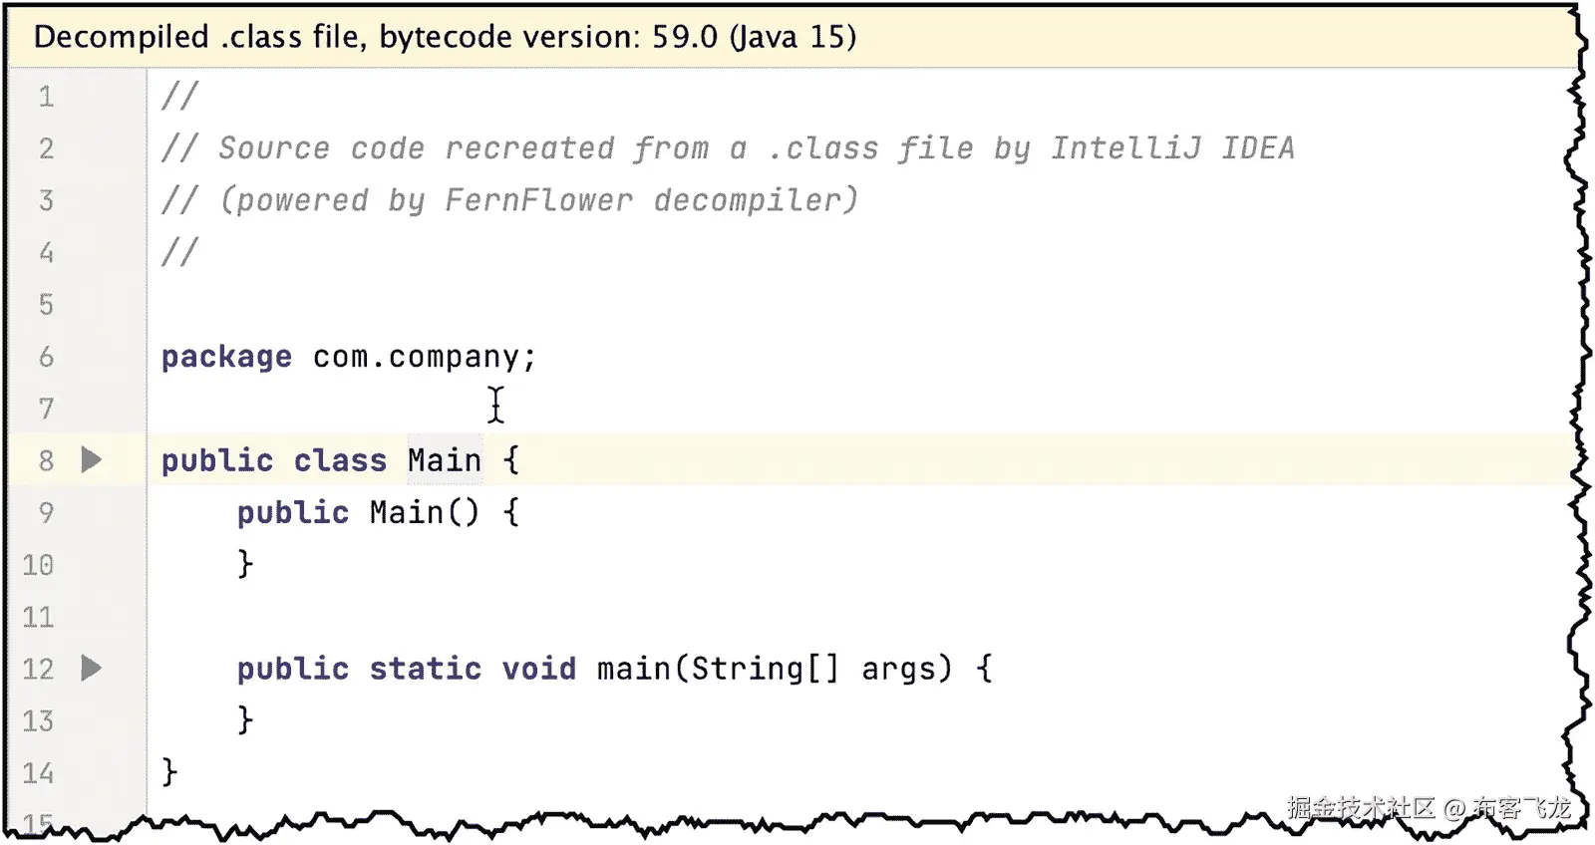Click the empty line 5 in editor

pos(299,304)
